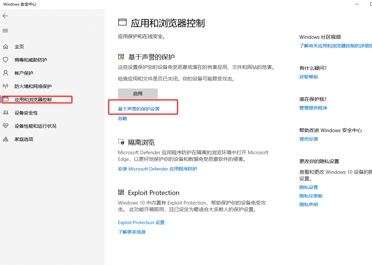Click the family icon for 家庭选项
This screenshot has width=372, height=265.
pyautogui.click(x=6, y=139)
